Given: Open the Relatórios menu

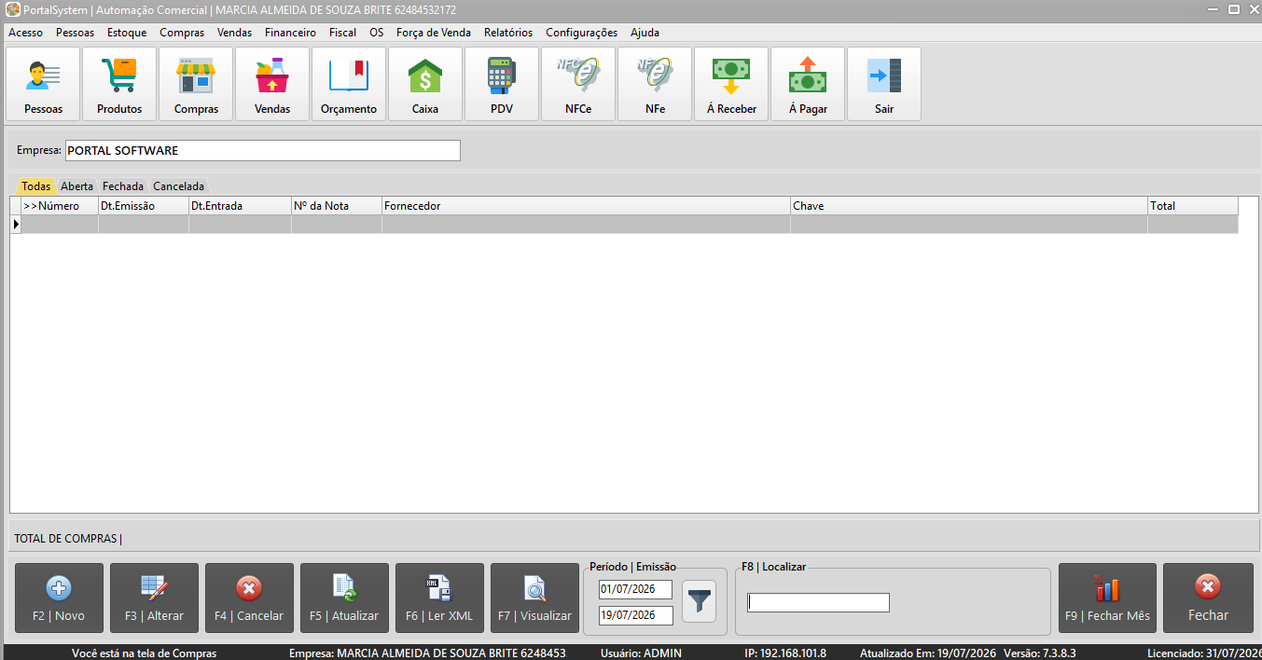Looking at the screenshot, I should click(x=508, y=32).
